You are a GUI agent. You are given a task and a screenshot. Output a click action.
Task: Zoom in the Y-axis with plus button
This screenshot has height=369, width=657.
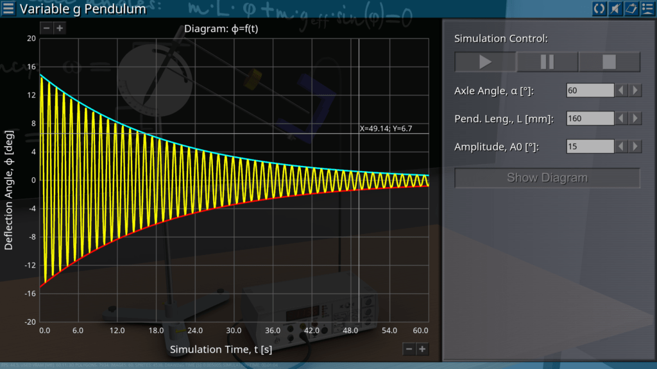(x=59, y=28)
